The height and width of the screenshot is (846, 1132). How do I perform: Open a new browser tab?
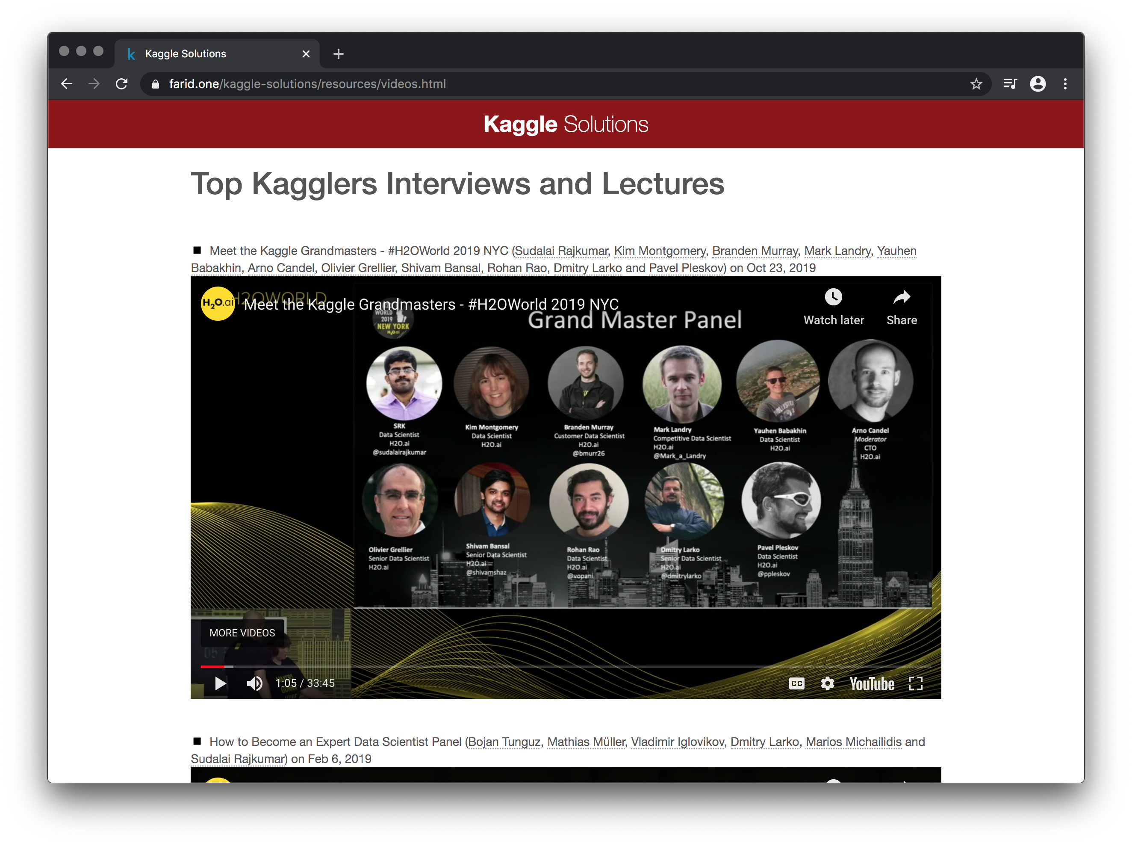[x=338, y=54]
